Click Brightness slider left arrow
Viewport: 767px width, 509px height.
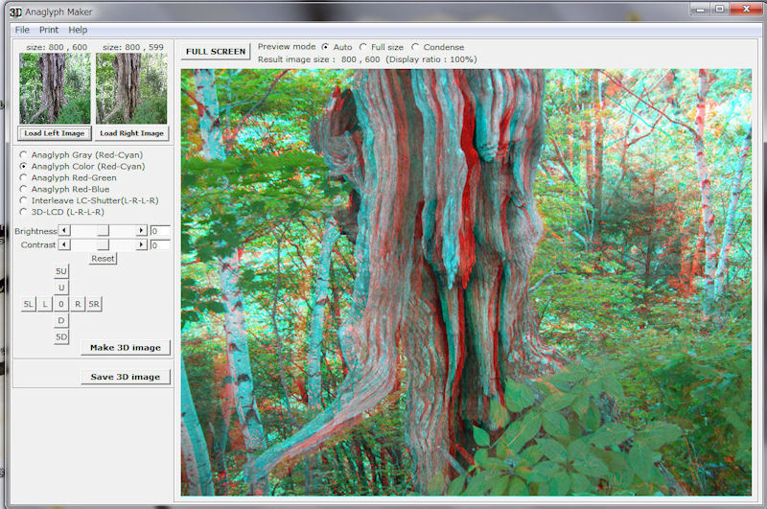tap(64, 230)
